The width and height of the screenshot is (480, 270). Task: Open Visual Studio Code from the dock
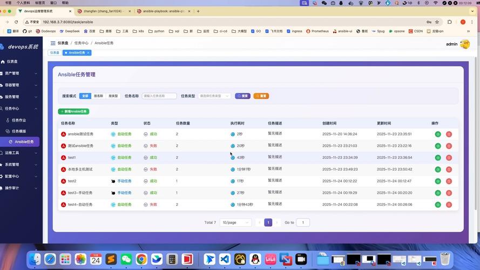(x=225, y=259)
